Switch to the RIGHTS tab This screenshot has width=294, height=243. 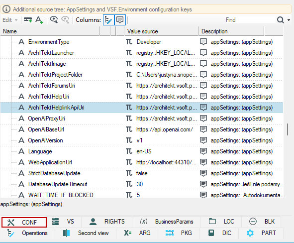tap(107, 222)
